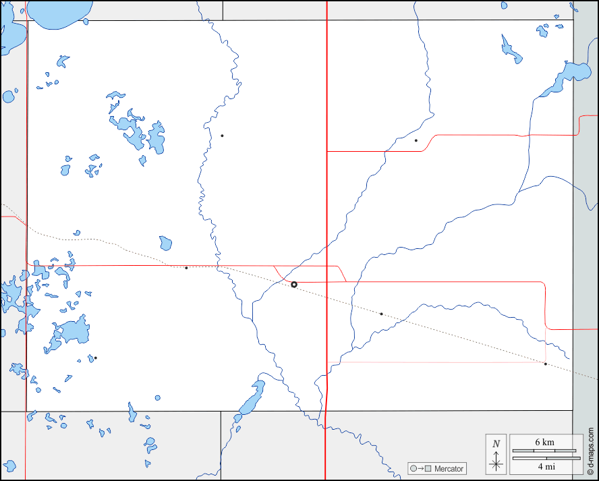Select the ringed county seat marker
The width and height of the screenshot is (599, 481).
pos(294,285)
